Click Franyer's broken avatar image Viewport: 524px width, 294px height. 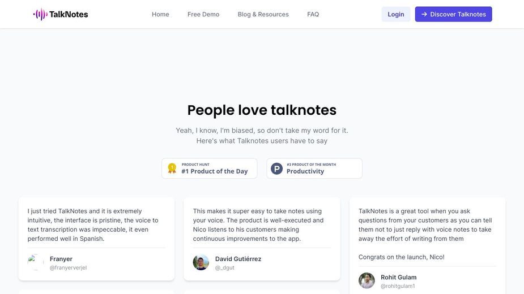click(36, 262)
